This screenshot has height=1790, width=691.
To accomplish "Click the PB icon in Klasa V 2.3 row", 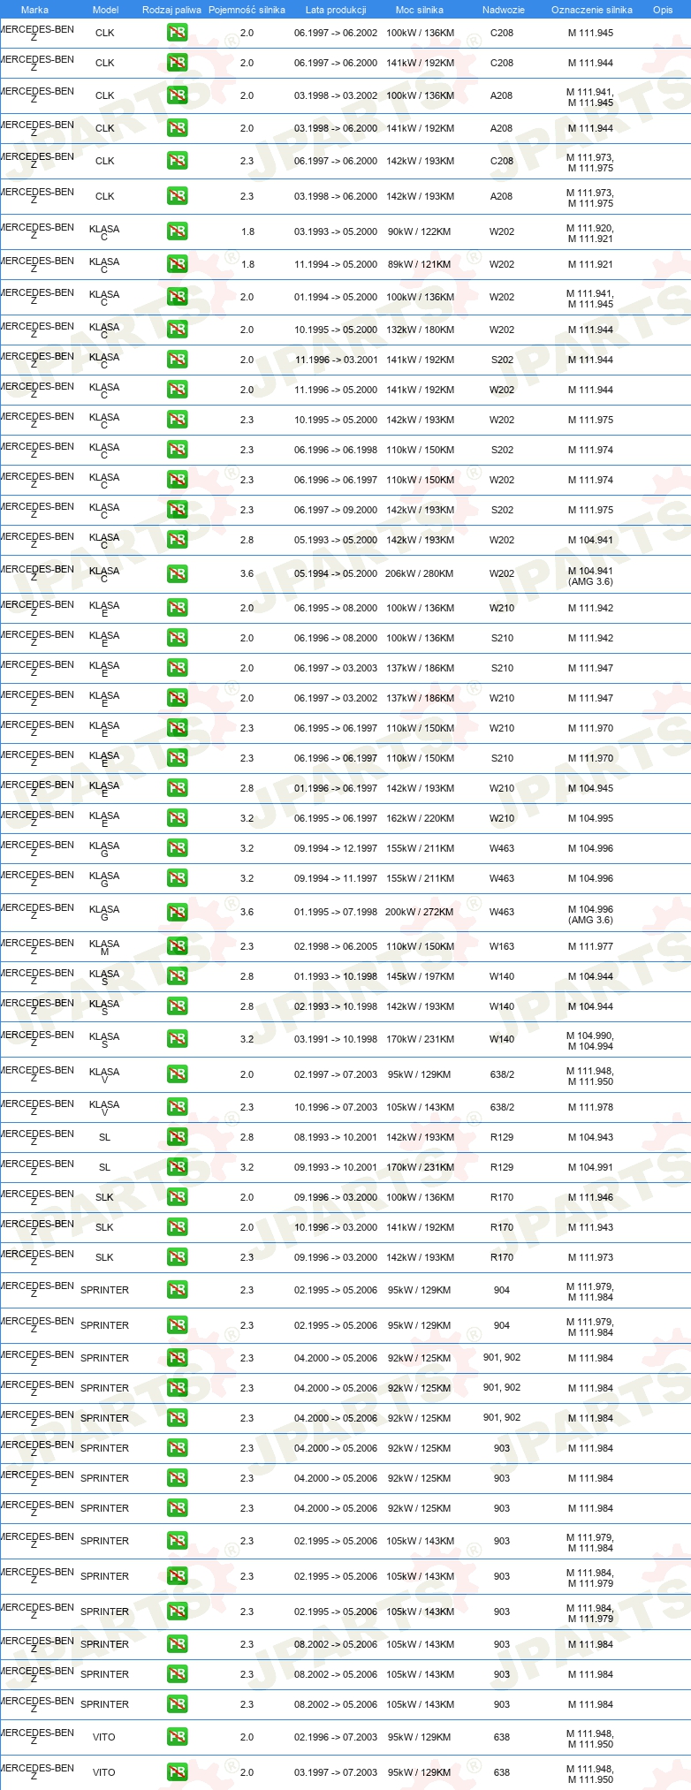I will point(177,1107).
